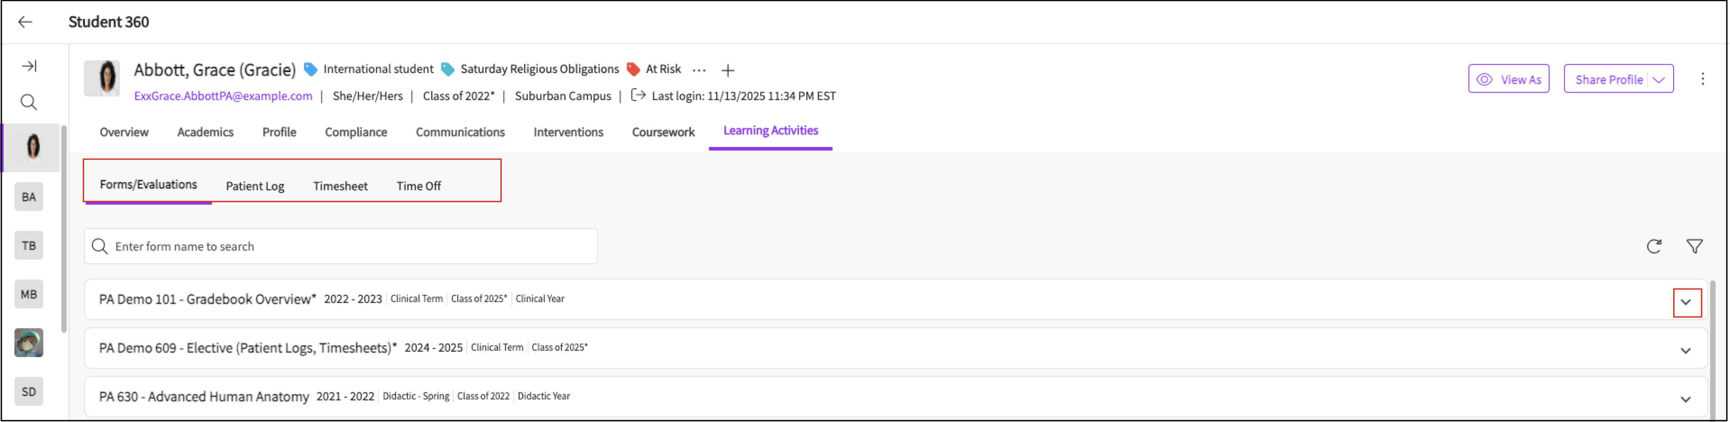Open the sidebar search icon
1730x422 pixels.
[29, 103]
